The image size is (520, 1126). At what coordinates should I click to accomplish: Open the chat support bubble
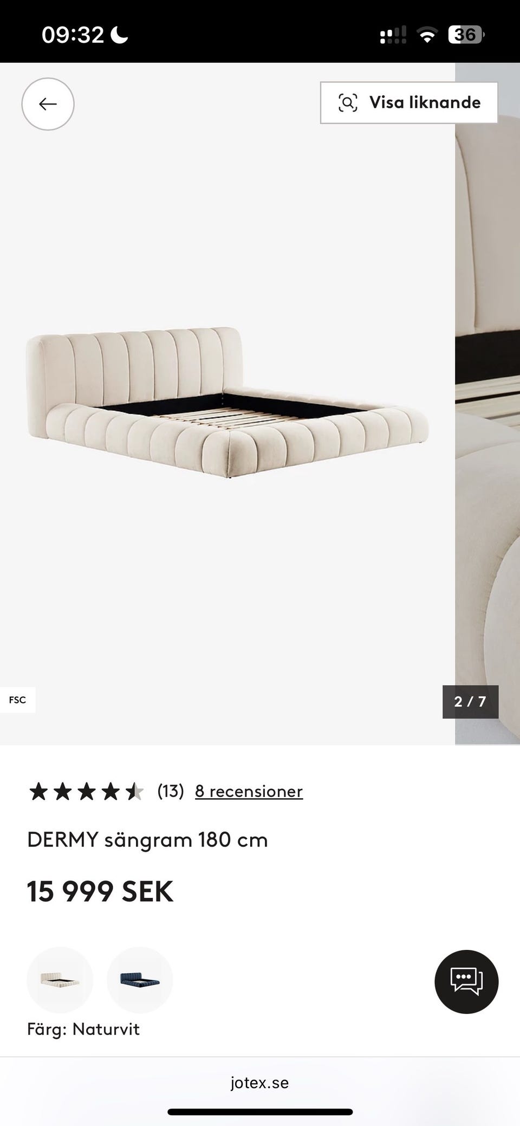(x=466, y=981)
